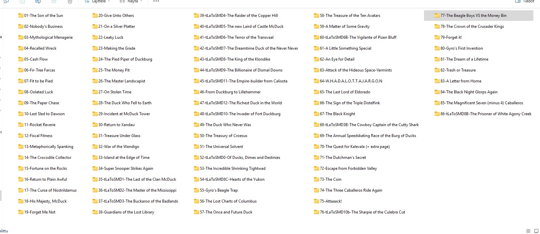Click folder icon of 10-Last Sled to Dawson

[21, 114]
